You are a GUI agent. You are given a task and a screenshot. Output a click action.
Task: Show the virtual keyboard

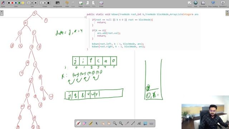pyautogui.click(x=151, y=123)
